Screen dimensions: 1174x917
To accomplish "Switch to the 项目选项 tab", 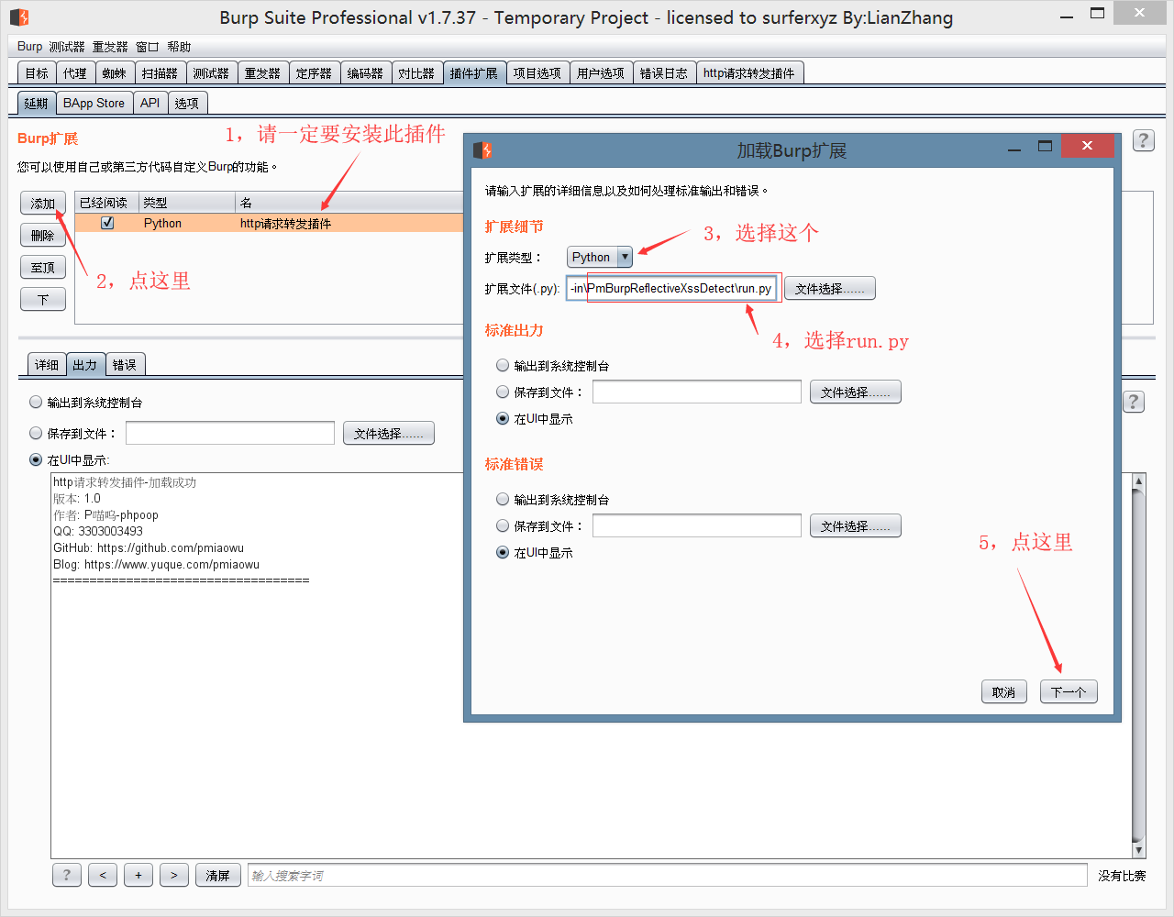I will pos(537,73).
